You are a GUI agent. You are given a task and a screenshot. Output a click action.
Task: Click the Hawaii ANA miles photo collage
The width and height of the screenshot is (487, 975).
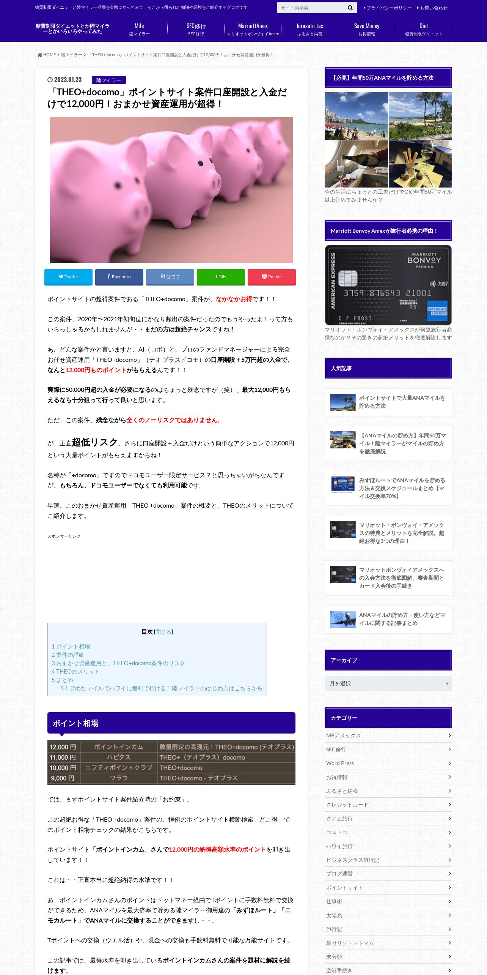[x=388, y=140]
